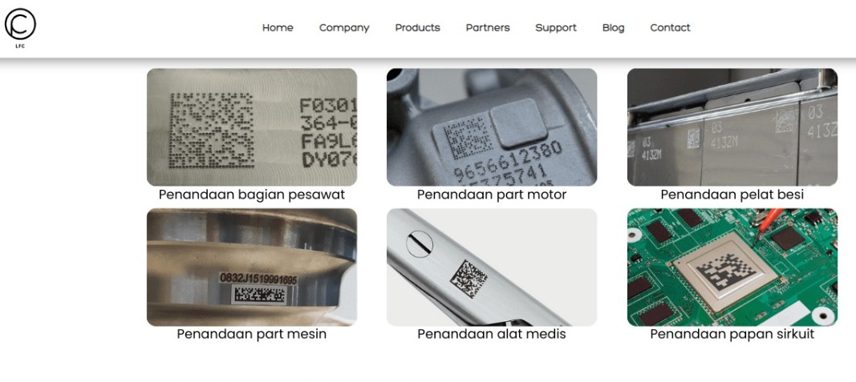Select Partners in the navigation bar
Screen dimensions: 856x382
click(x=488, y=28)
